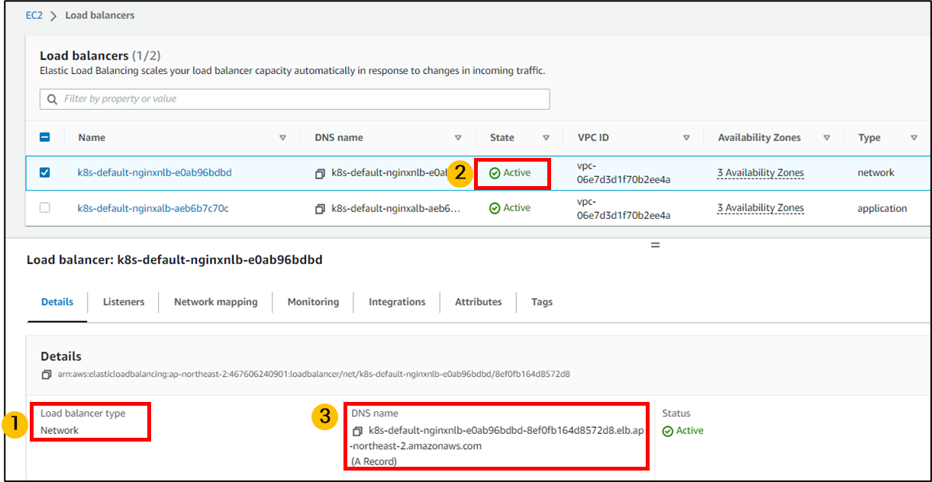Open the Integrations tab
The width and height of the screenshot is (932, 482).
pos(397,302)
